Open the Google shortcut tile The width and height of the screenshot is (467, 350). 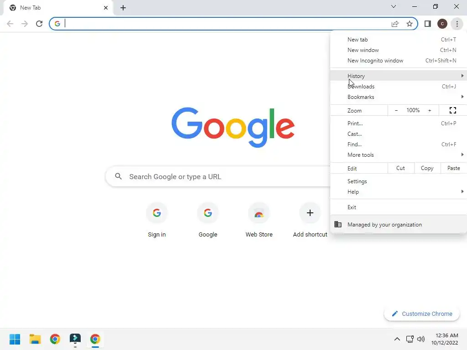tap(208, 221)
